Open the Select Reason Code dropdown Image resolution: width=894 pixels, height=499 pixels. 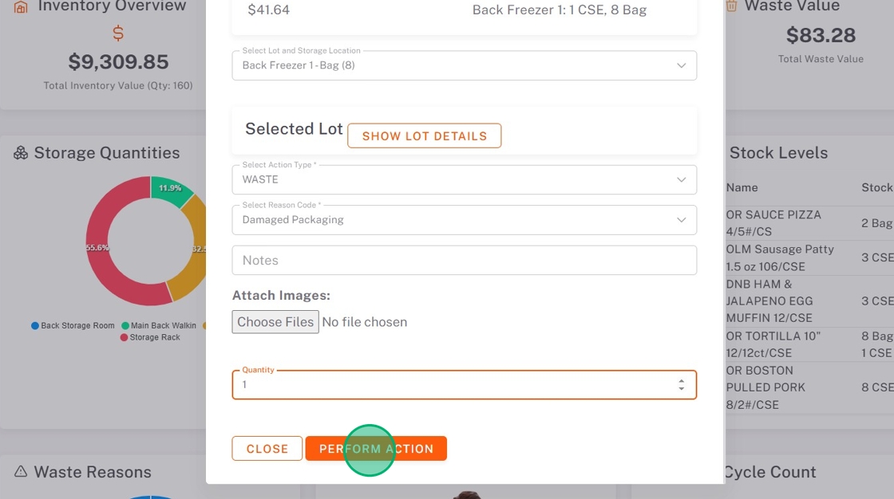click(x=464, y=220)
